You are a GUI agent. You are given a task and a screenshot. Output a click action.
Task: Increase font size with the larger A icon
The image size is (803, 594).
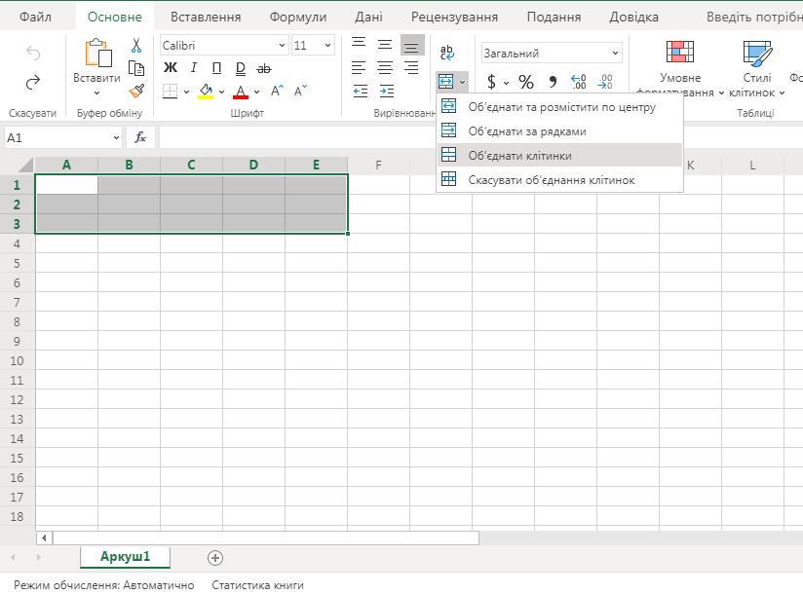(278, 92)
